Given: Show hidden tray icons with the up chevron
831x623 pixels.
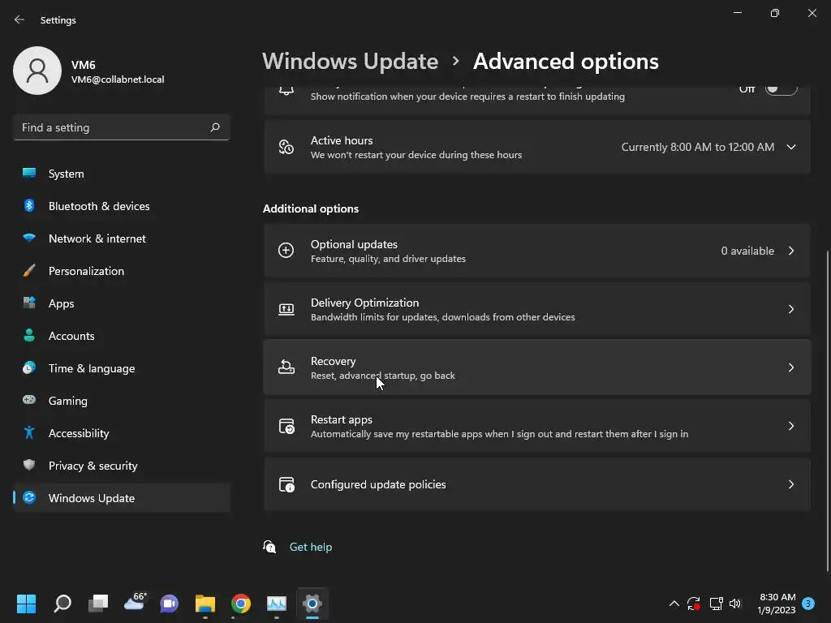Looking at the screenshot, I should pyautogui.click(x=674, y=604).
